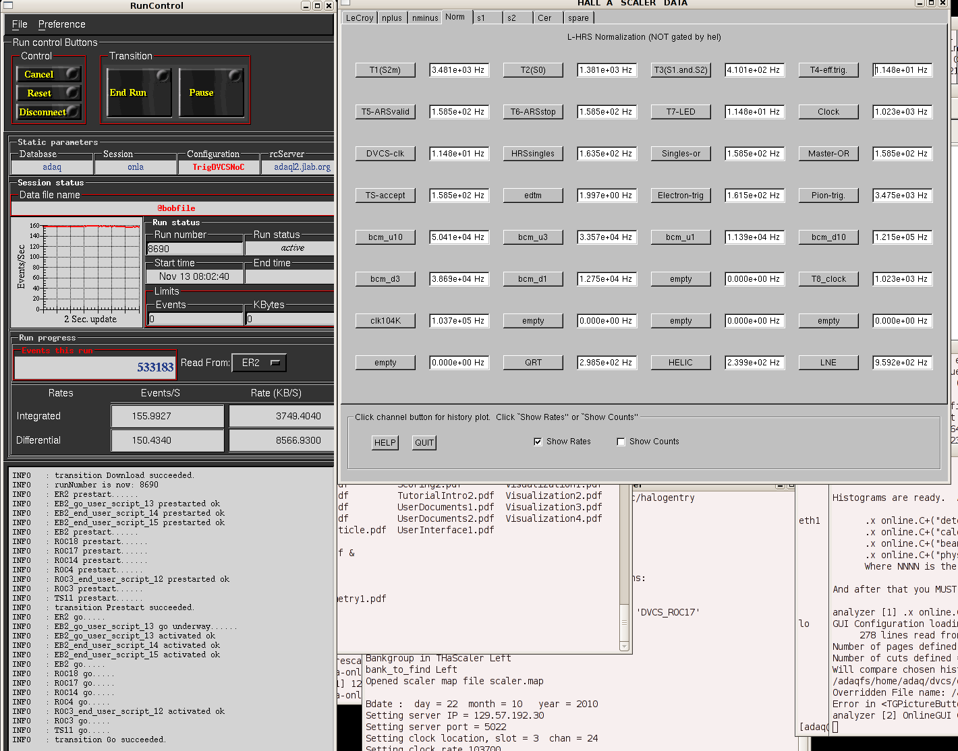Open the Read From ER2 dropdown

tap(259, 363)
